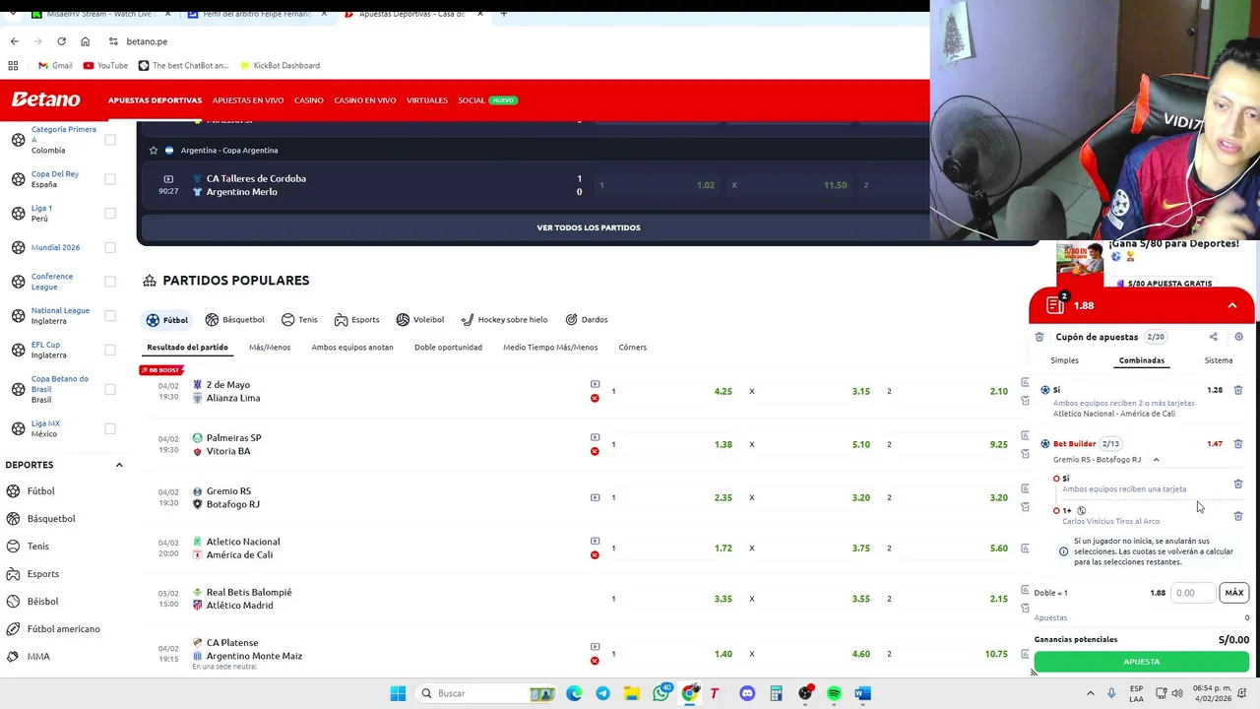This screenshot has height=709, width=1260.
Task: Select the Básquetbol sport filter
Action: (x=234, y=320)
